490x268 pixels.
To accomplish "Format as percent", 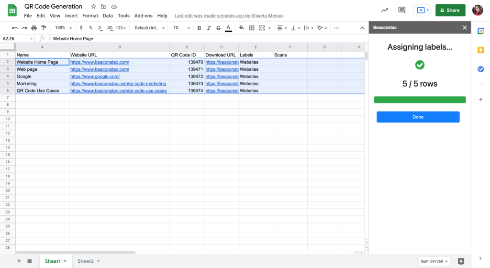I will tap(90, 28).
